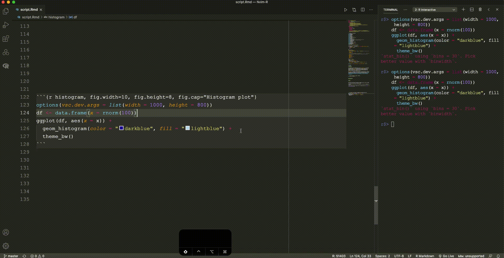Click the options(vsc.dev.args line in editor
This screenshot has height=258, width=504.
pyautogui.click(x=124, y=105)
